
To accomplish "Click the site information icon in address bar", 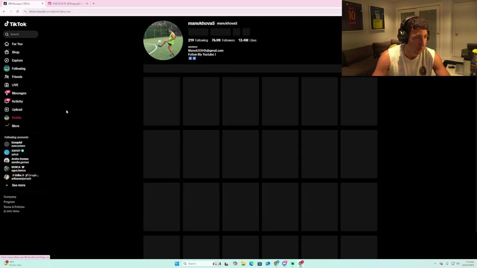I will coord(25,12).
